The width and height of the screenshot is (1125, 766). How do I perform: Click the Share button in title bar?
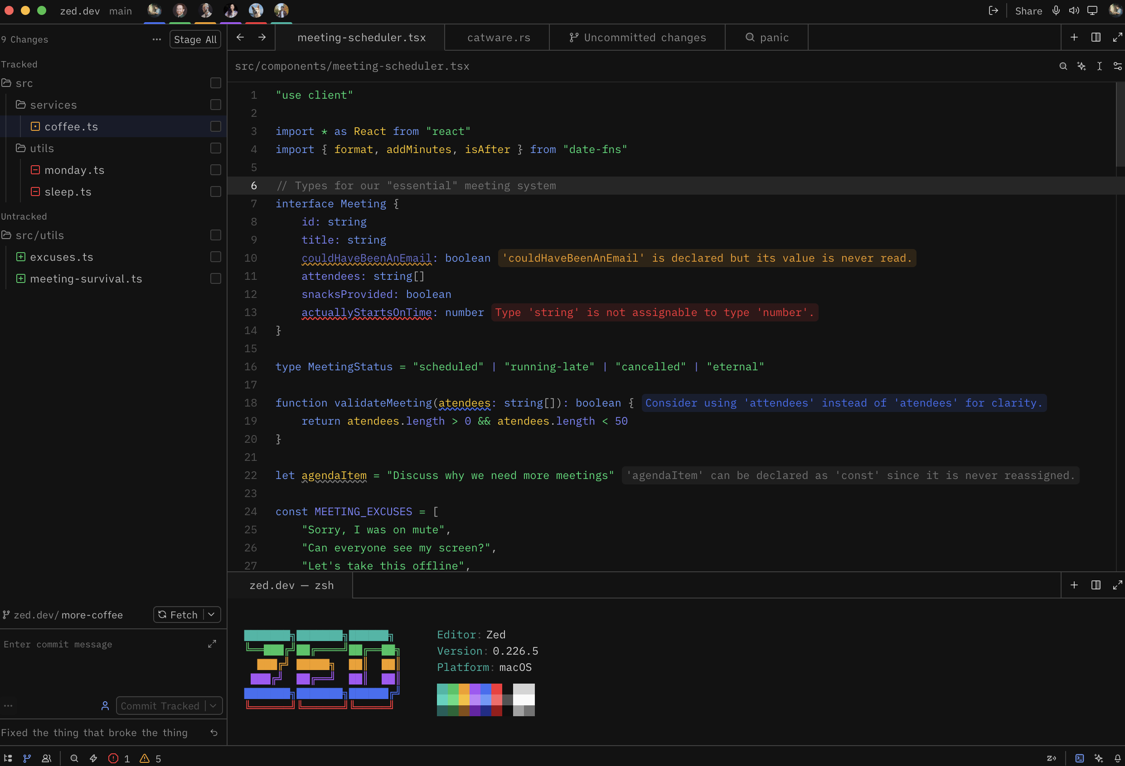[x=1028, y=11]
